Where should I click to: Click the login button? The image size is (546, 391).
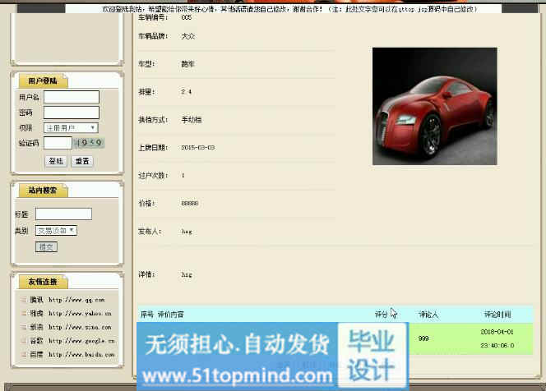tap(56, 161)
